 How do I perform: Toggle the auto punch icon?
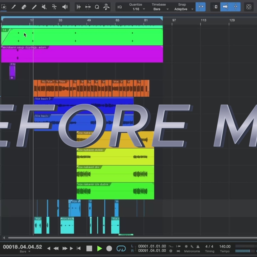178,246
